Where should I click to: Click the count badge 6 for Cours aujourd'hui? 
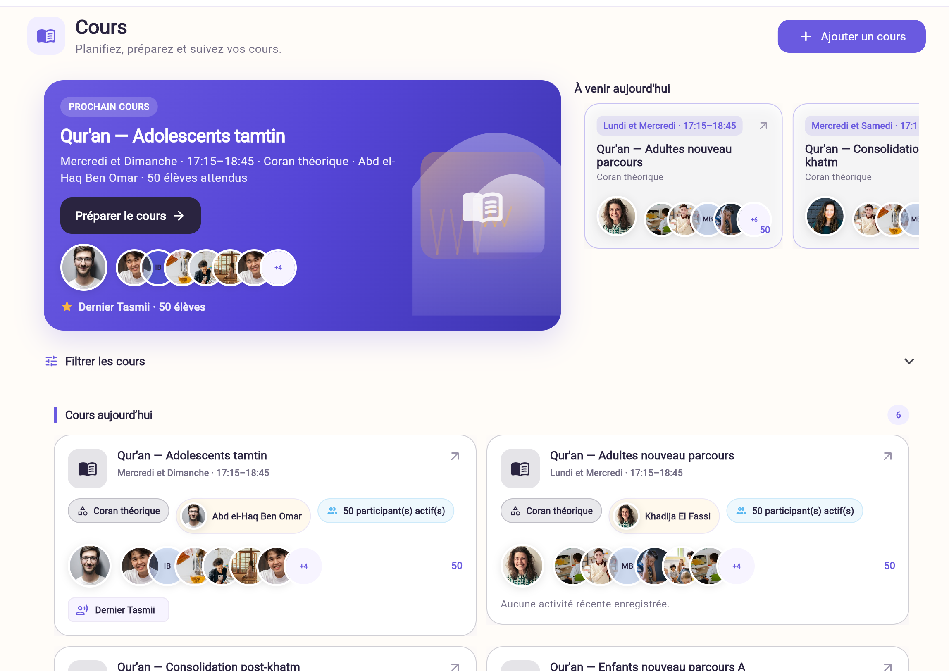[x=898, y=415]
